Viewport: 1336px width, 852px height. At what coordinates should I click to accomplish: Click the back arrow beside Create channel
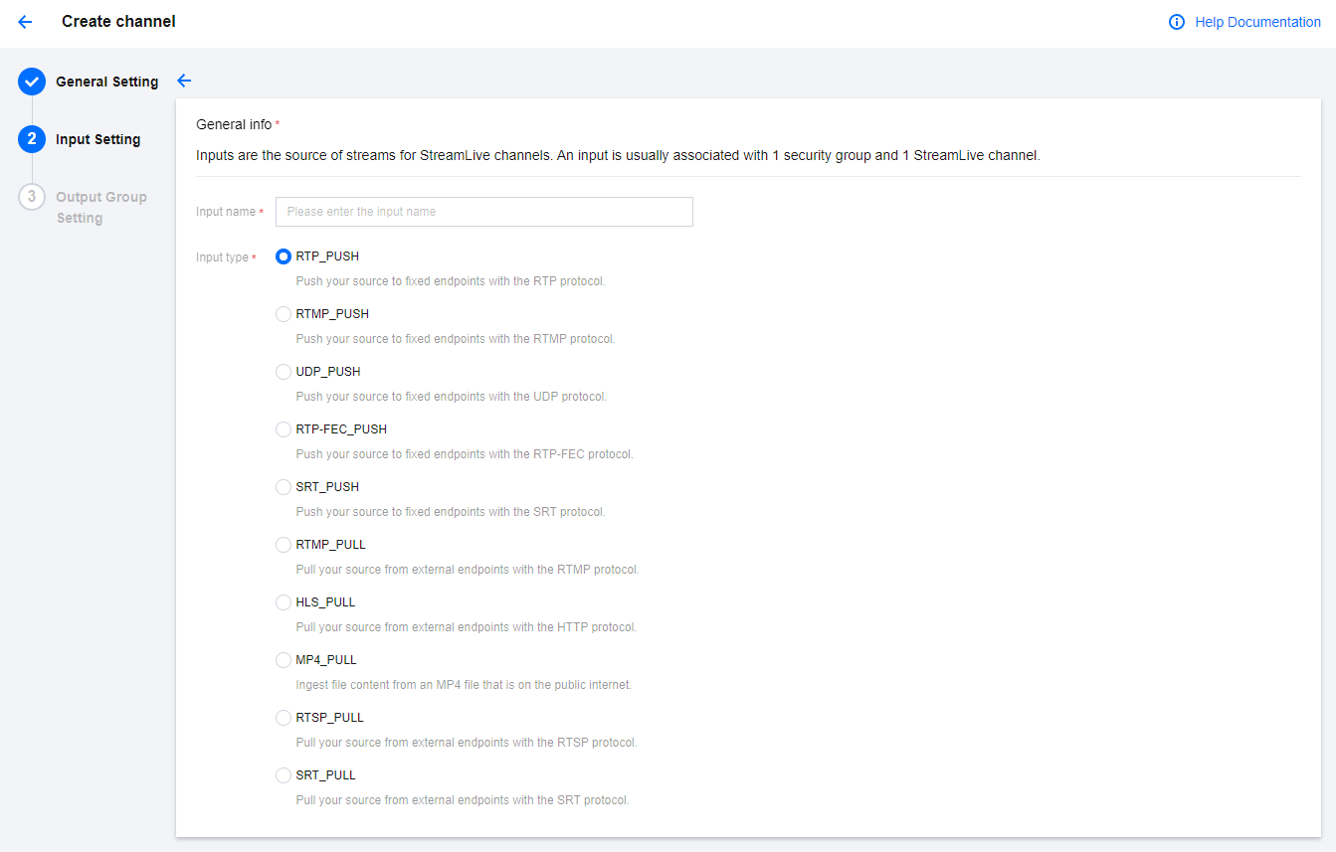pos(25,22)
